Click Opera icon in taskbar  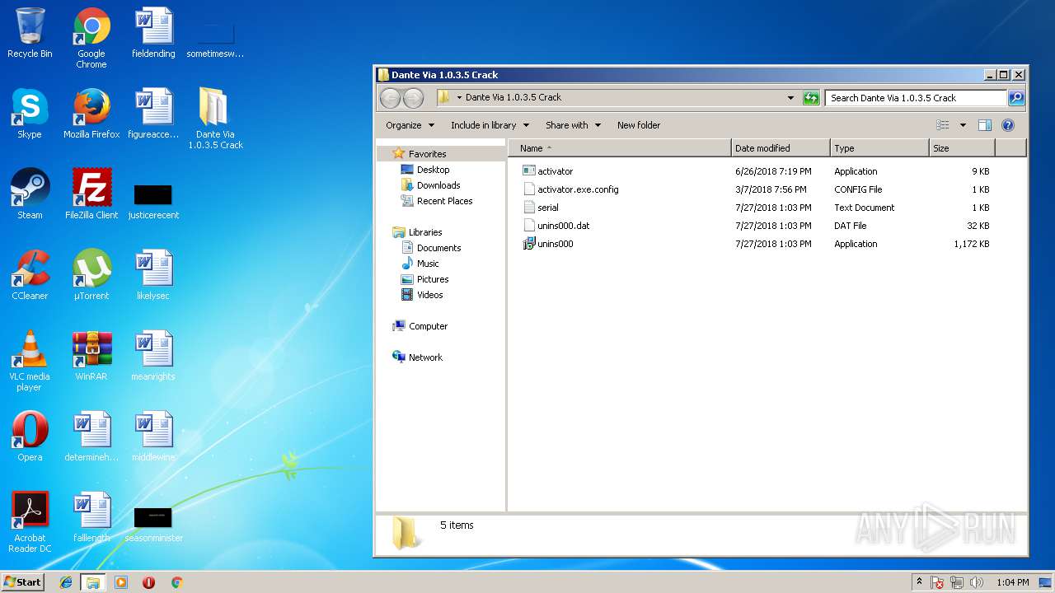pos(149,582)
